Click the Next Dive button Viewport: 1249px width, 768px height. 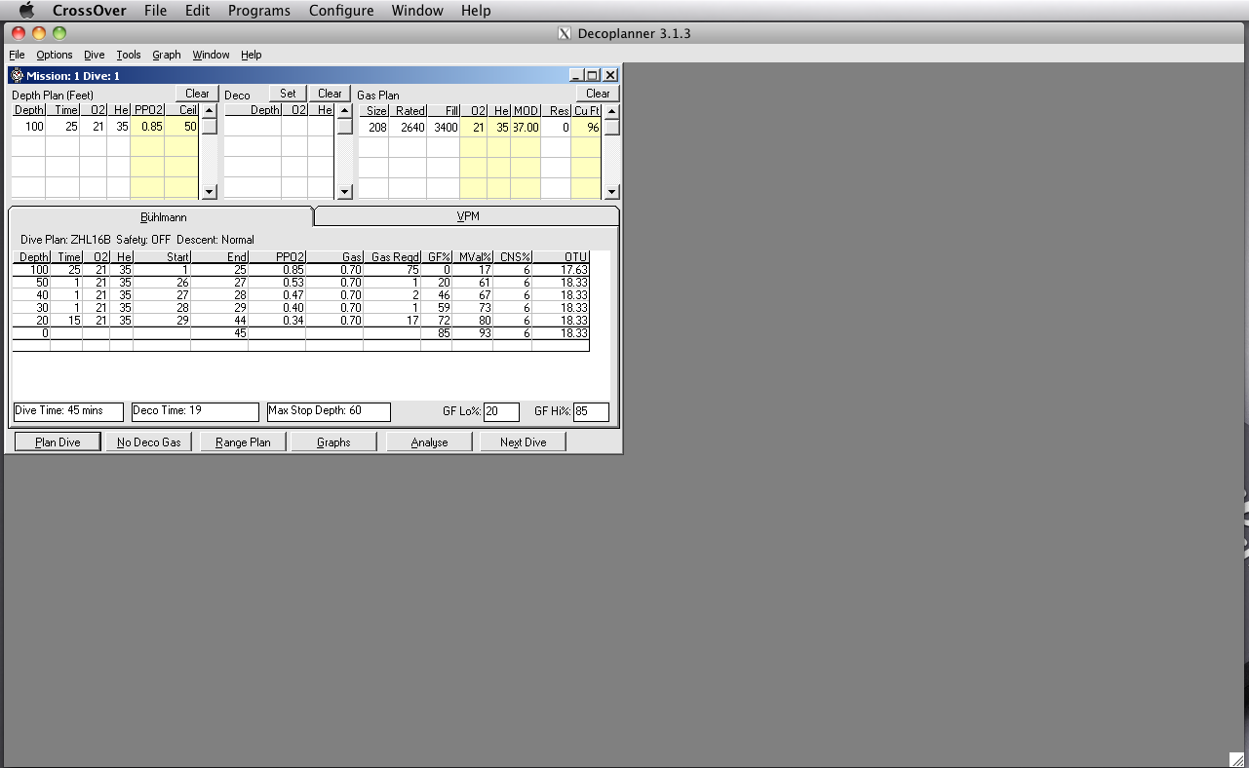pos(523,442)
